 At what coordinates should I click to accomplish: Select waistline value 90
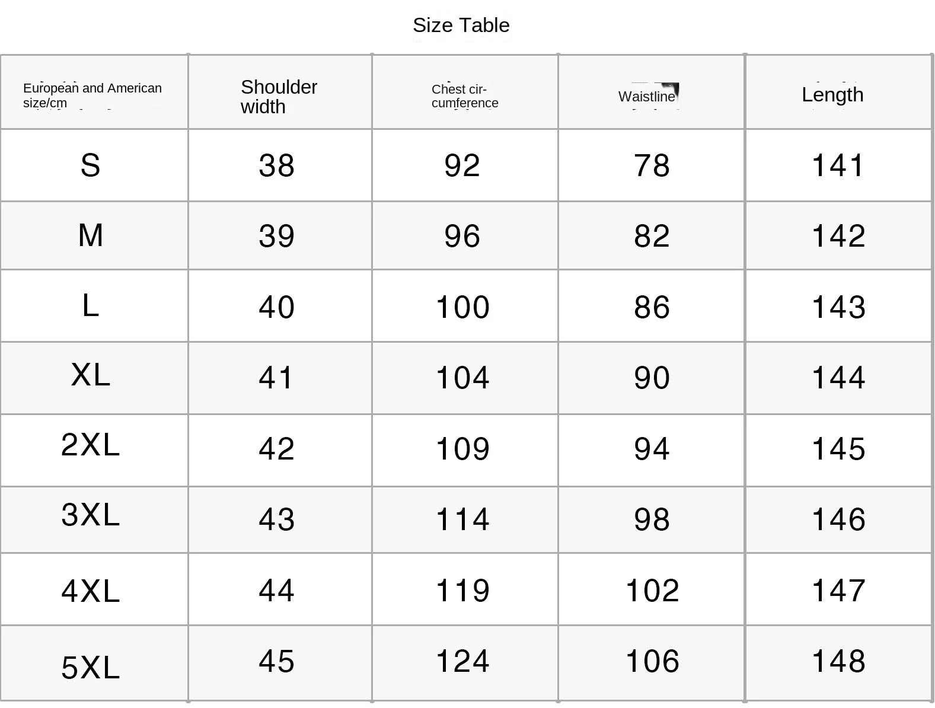pos(652,378)
